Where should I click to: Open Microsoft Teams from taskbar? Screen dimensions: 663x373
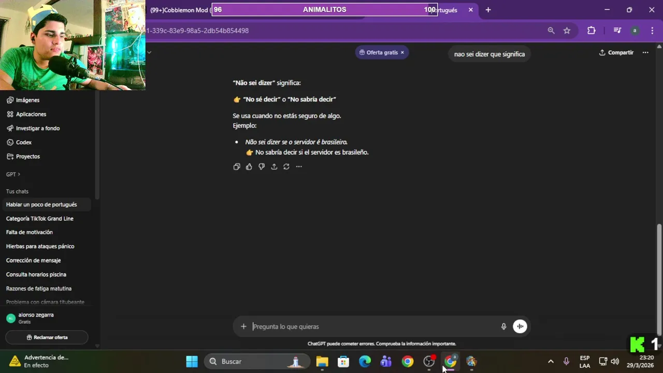[386, 362]
